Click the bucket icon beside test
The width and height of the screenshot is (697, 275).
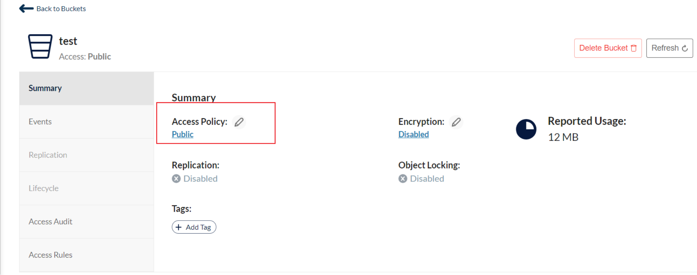pyautogui.click(x=40, y=46)
